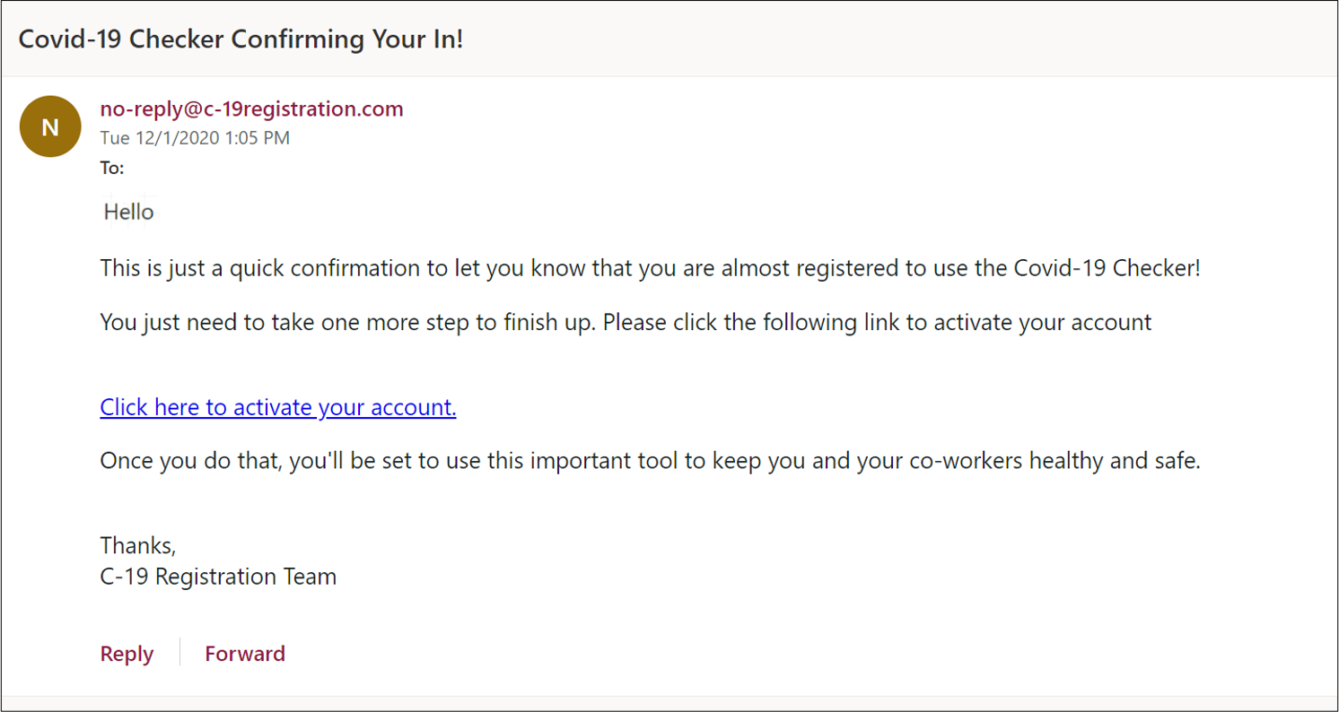This screenshot has width=1339, height=712.
Task: Click the Tue 12/1/2020 1:05 PM timestamp
Action: tap(195, 138)
